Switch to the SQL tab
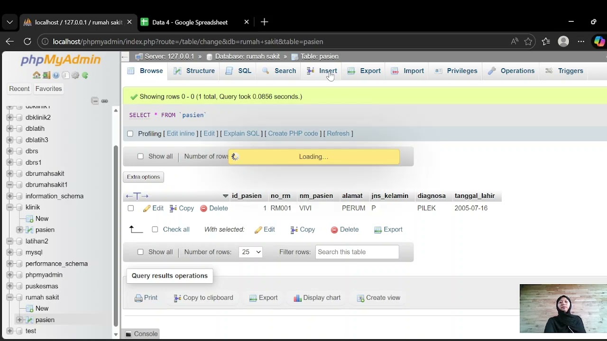The image size is (607, 341). point(239,71)
